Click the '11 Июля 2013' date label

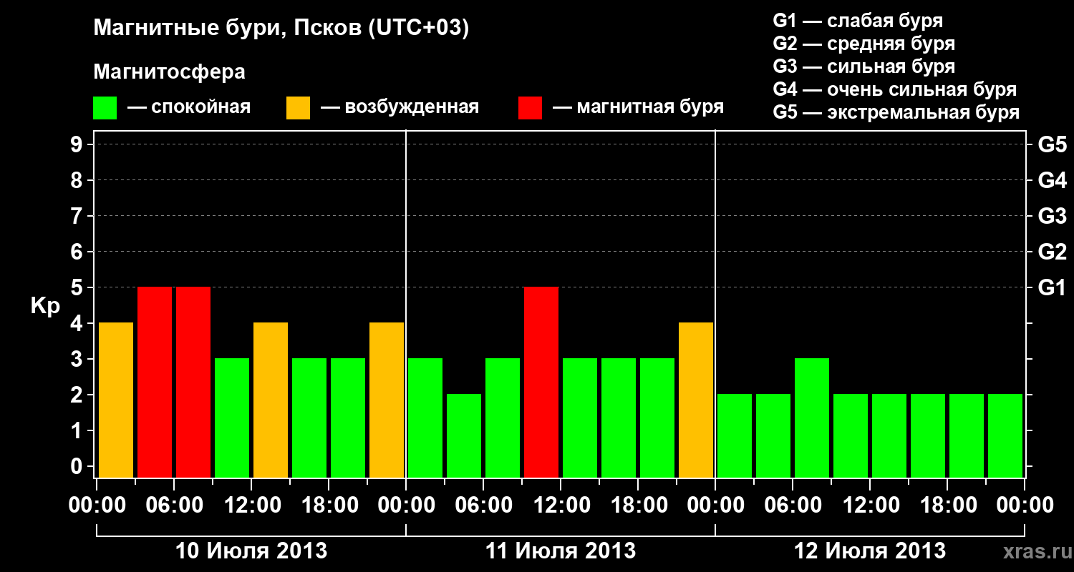(561, 551)
